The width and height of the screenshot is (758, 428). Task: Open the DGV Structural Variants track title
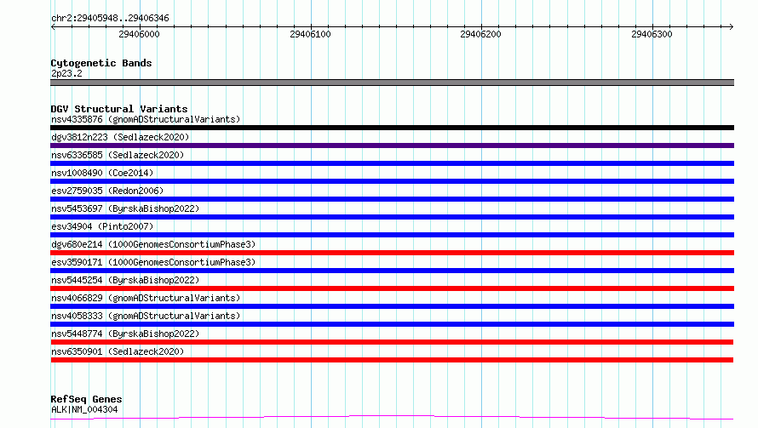119,109
